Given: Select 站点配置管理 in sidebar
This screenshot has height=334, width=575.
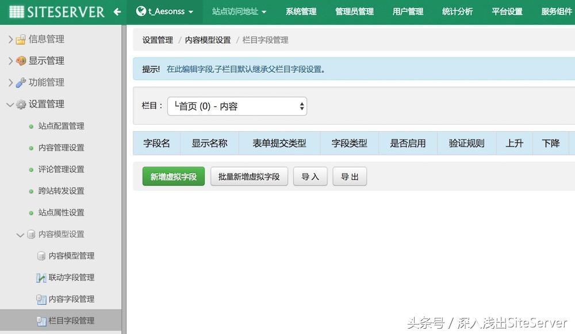Looking at the screenshot, I should click(62, 126).
